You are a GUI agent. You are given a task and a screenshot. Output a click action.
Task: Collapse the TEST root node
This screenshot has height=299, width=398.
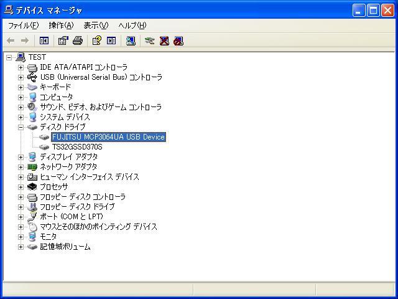click(9, 57)
